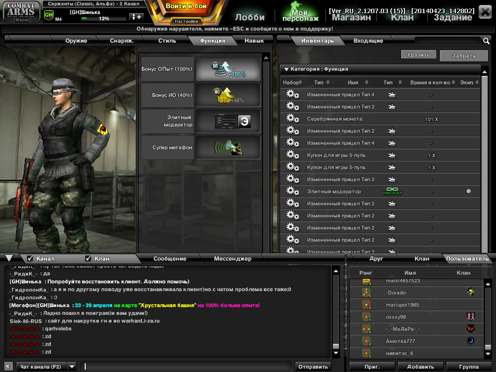Open the Задание section
The height and width of the screenshot is (372, 496).
(453, 17)
